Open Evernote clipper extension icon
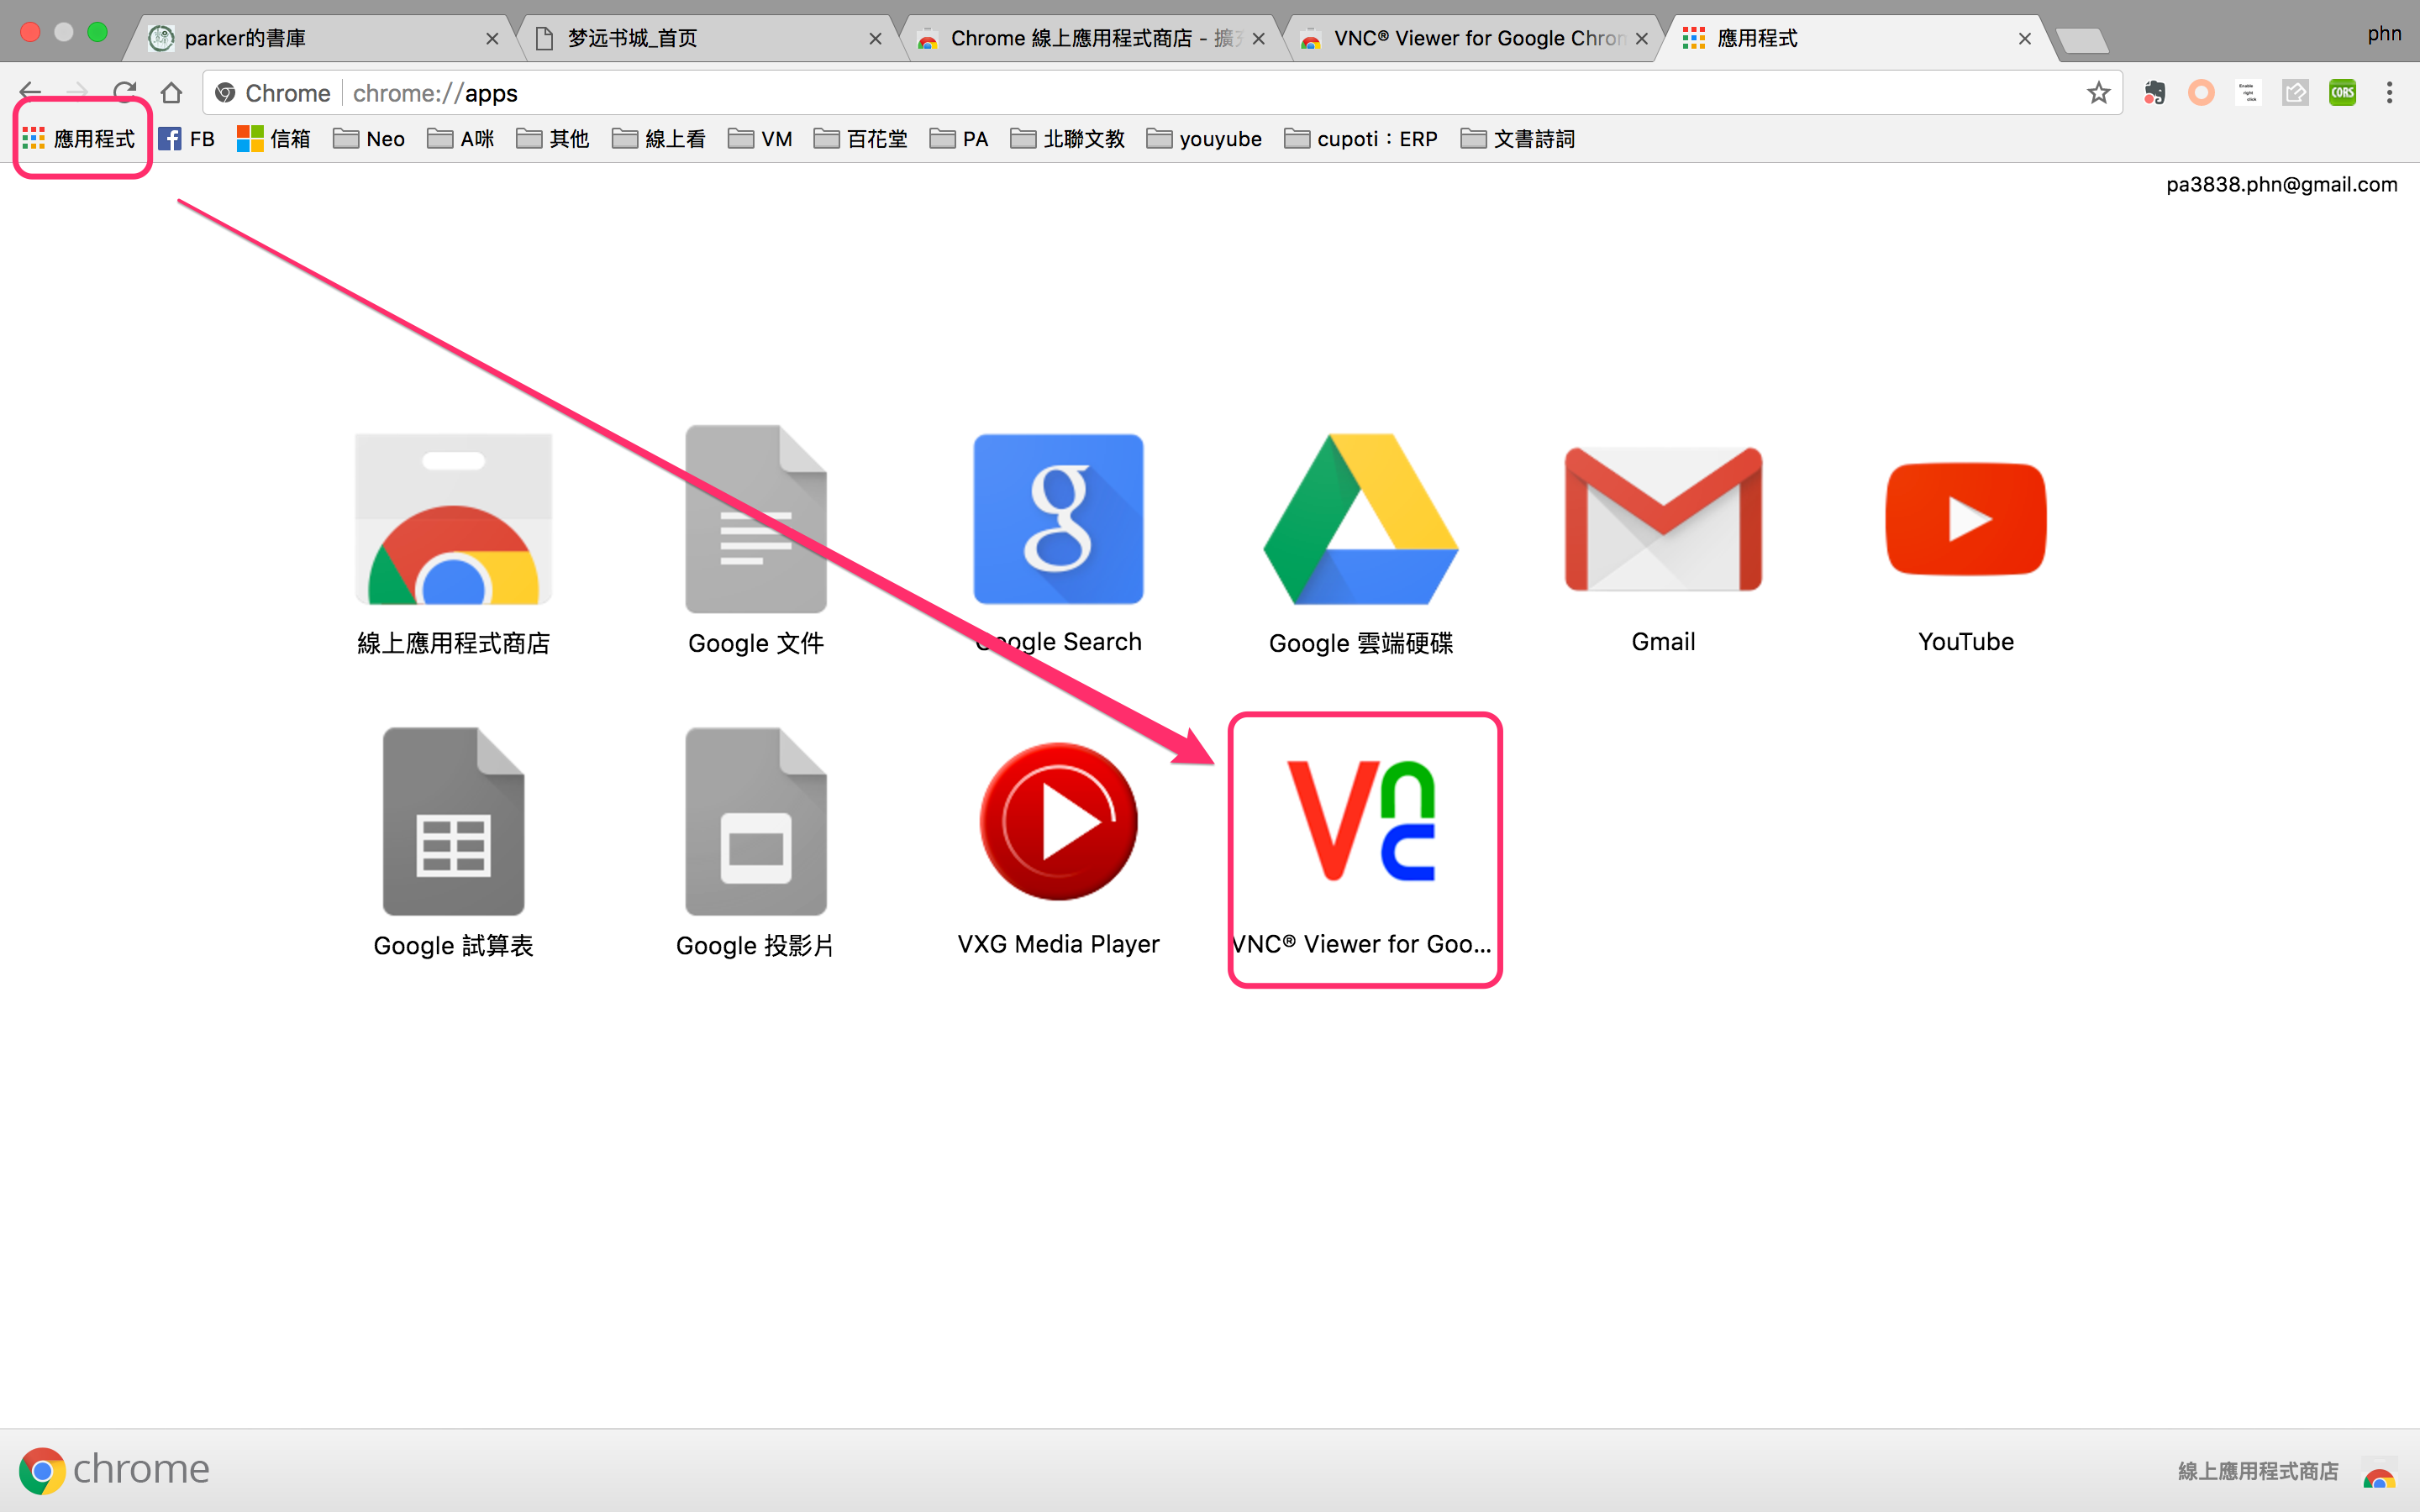 click(x=2154, y=93)
